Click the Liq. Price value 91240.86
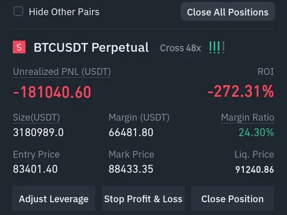This screenshot has height=215, width=287. point(255,170)
